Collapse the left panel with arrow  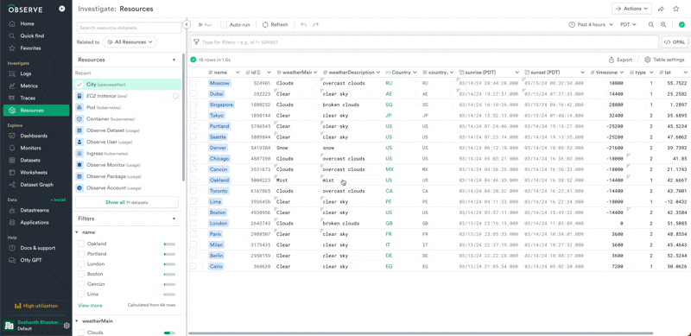[187, 25]
